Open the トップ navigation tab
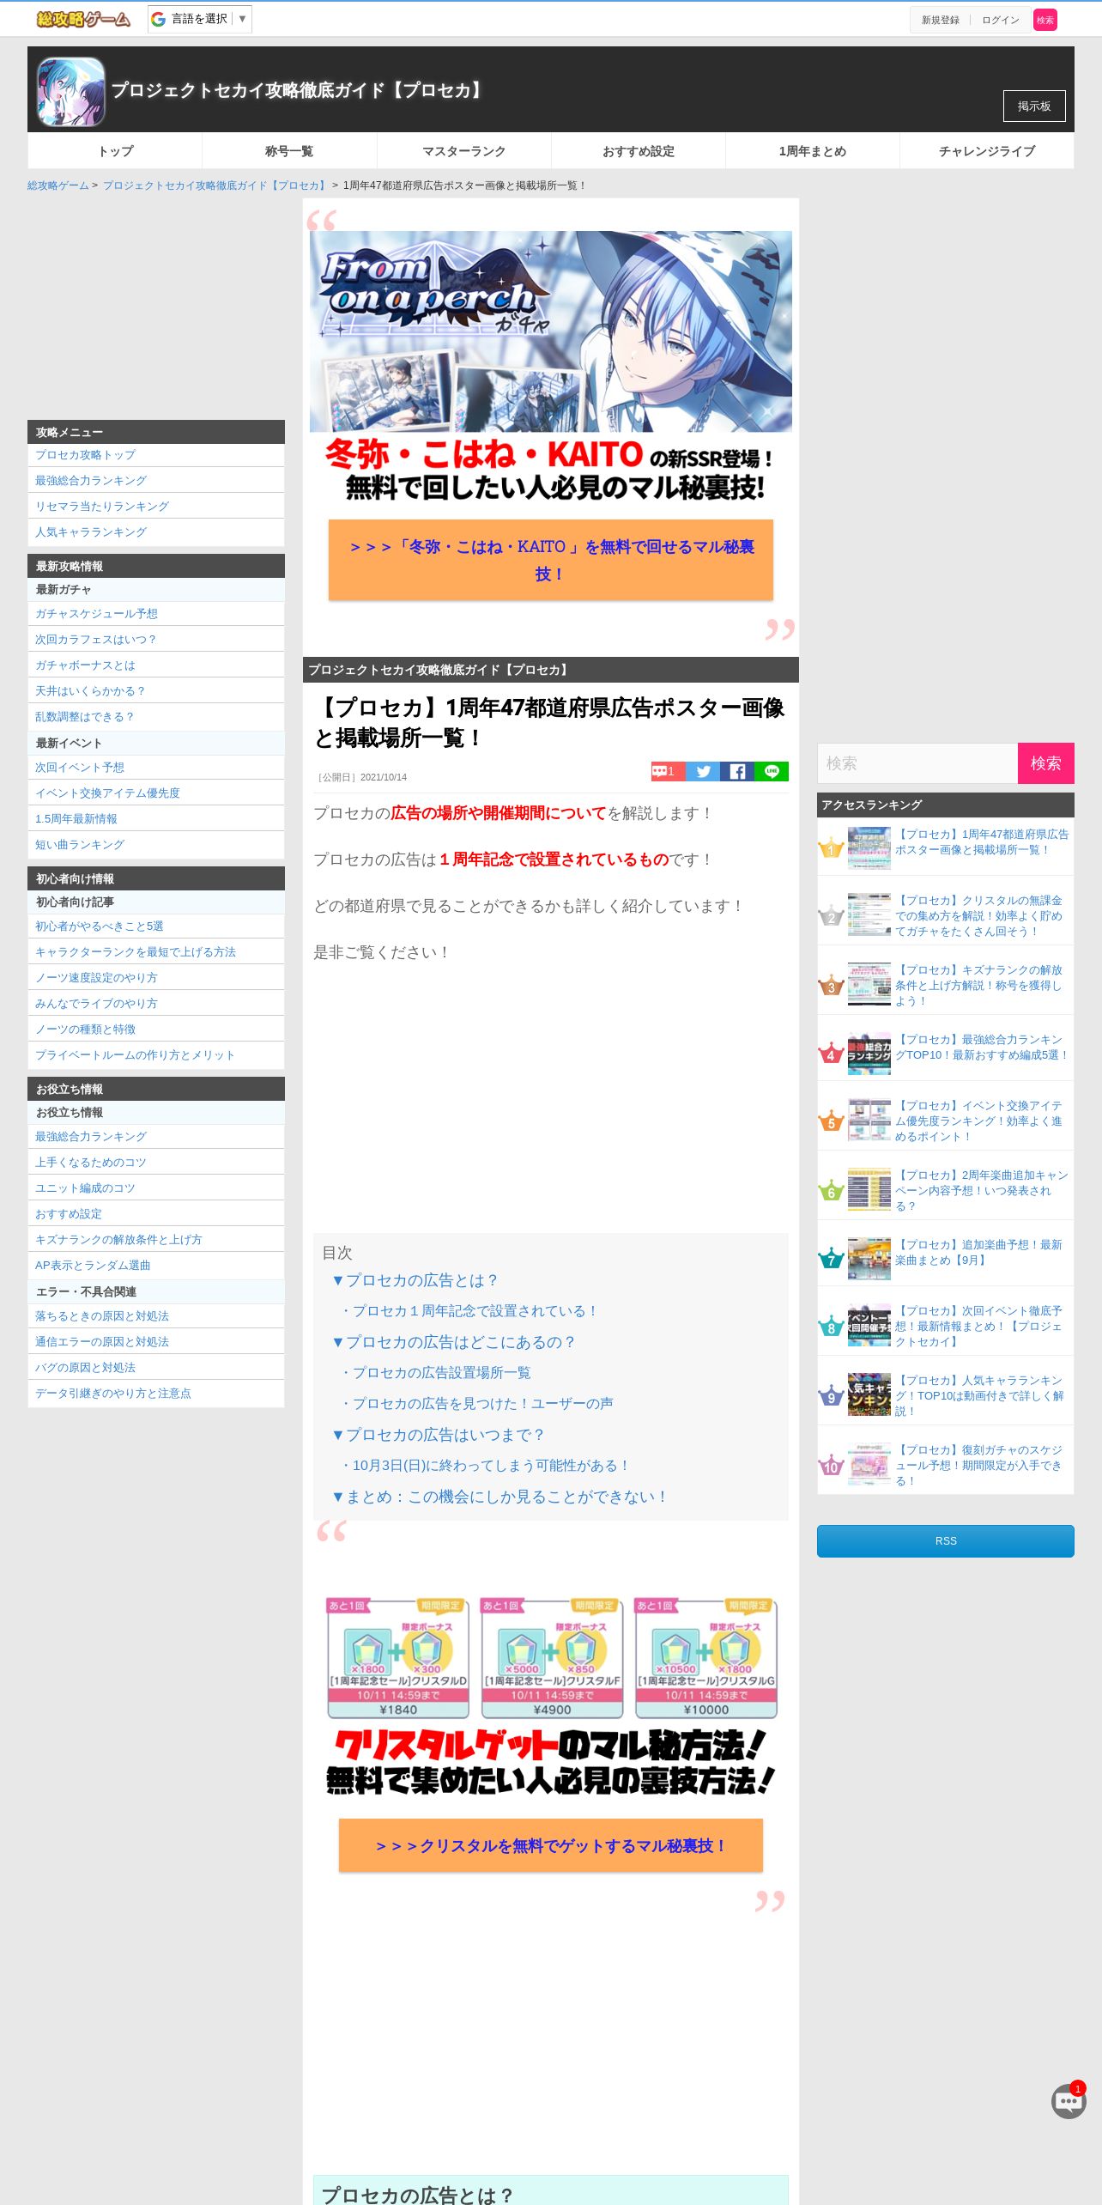The image size is (1102, 2205). coord(115,151)
